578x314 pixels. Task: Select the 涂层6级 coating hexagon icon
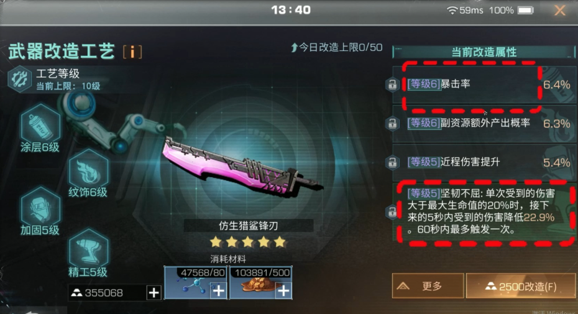click(x=40, y=123)
